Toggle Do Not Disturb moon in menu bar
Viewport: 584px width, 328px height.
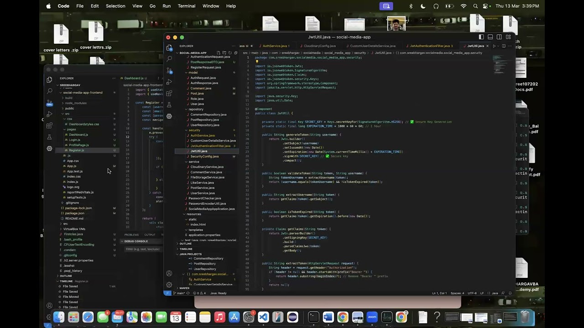[x=423, y=6]
